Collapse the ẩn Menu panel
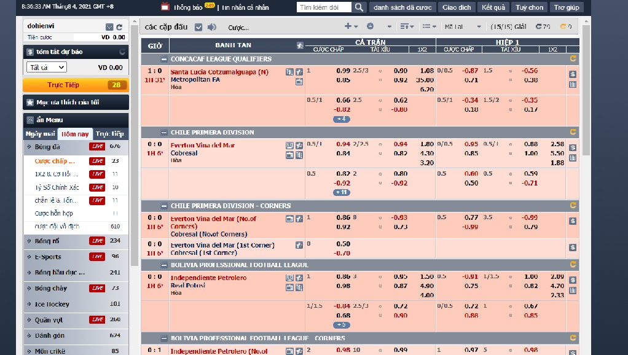This screenshot has height=355, width=628. [30, 120]
